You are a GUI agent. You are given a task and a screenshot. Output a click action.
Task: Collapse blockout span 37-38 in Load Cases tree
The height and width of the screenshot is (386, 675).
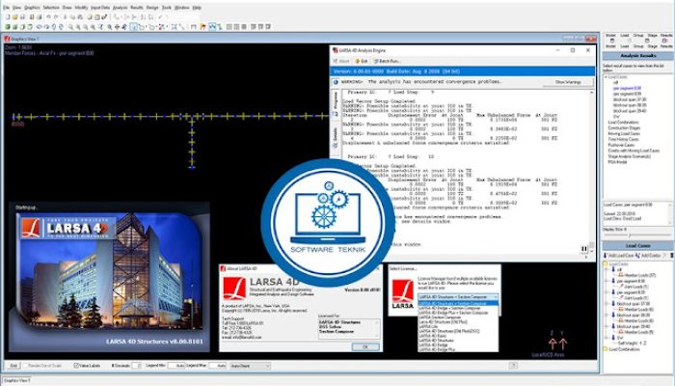tap(607, 304)
